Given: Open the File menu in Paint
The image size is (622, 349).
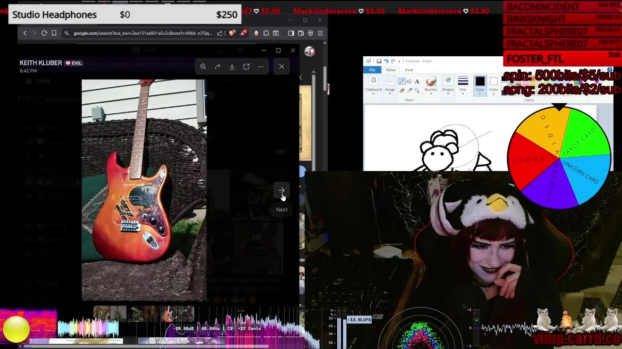Looking at the screenshot, I should tap(372, 70).
